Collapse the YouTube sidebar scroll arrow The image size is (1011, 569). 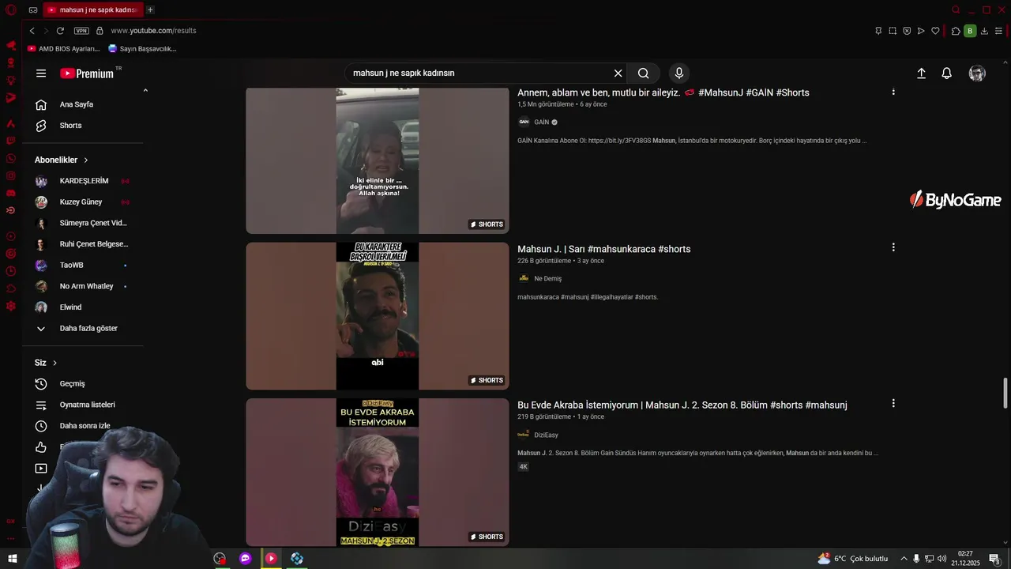click(x=145, y=91)
